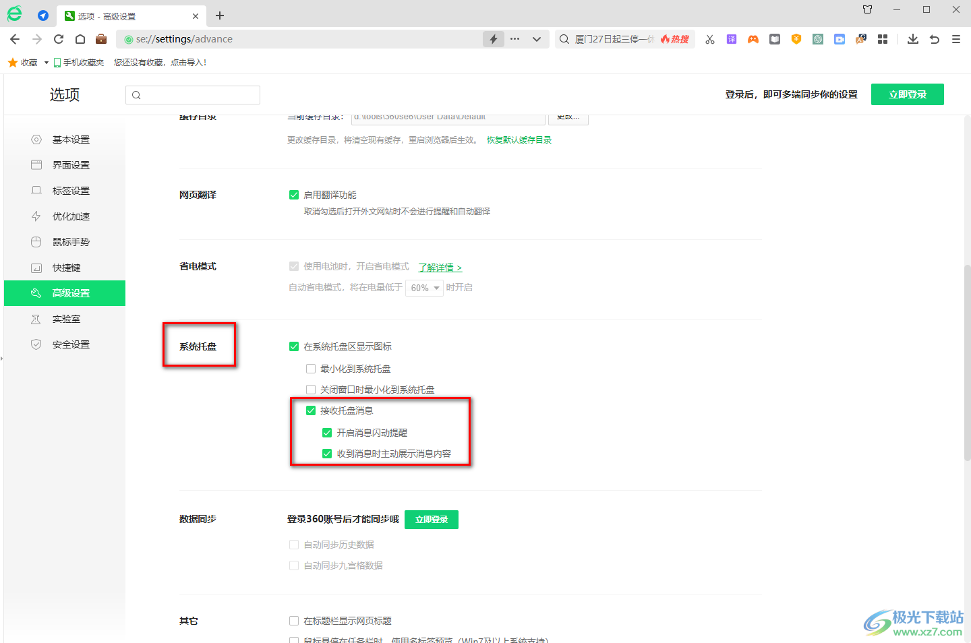The image size is (971, 643).
Task: Open the downloads arrow icon
Action: pyautogui.click(x=913, y=39)
